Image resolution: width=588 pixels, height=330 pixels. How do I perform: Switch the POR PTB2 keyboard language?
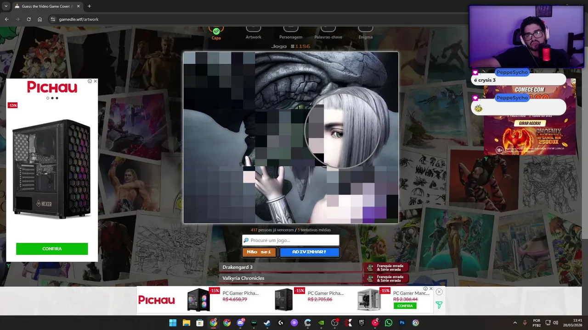coord(537,323)
